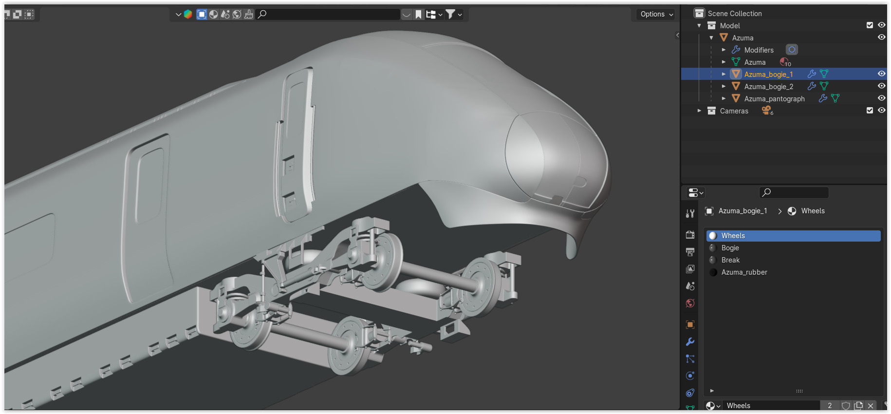The image size is (891, 414).
Task: Click the mesh data icon on Azuma_pantograph row
Action: point(835,98)
